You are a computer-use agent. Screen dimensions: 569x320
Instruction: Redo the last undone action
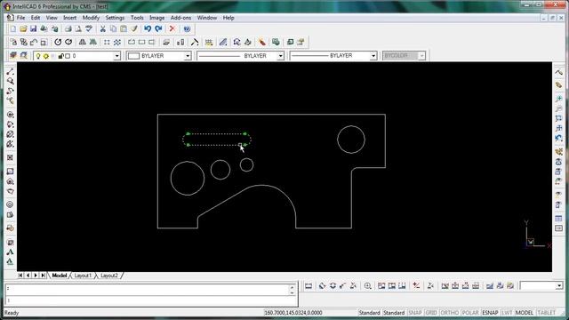coord(158,28)
